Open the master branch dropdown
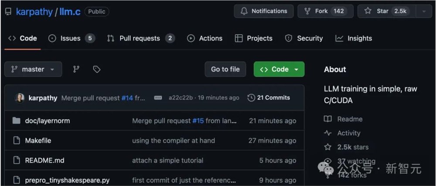436x186 pixels. coord(33,69)
